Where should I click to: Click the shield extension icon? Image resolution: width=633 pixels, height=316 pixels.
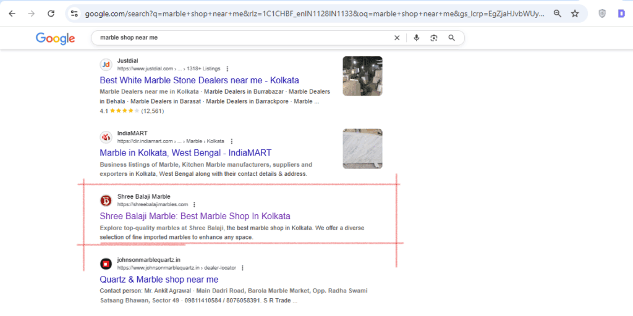tap(601, 13)
